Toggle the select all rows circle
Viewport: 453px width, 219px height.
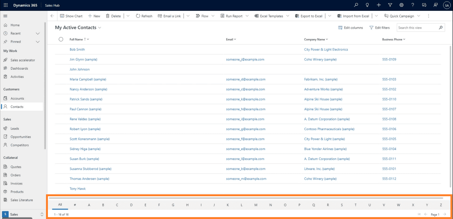pyautogui.click(x=61, y=39)
